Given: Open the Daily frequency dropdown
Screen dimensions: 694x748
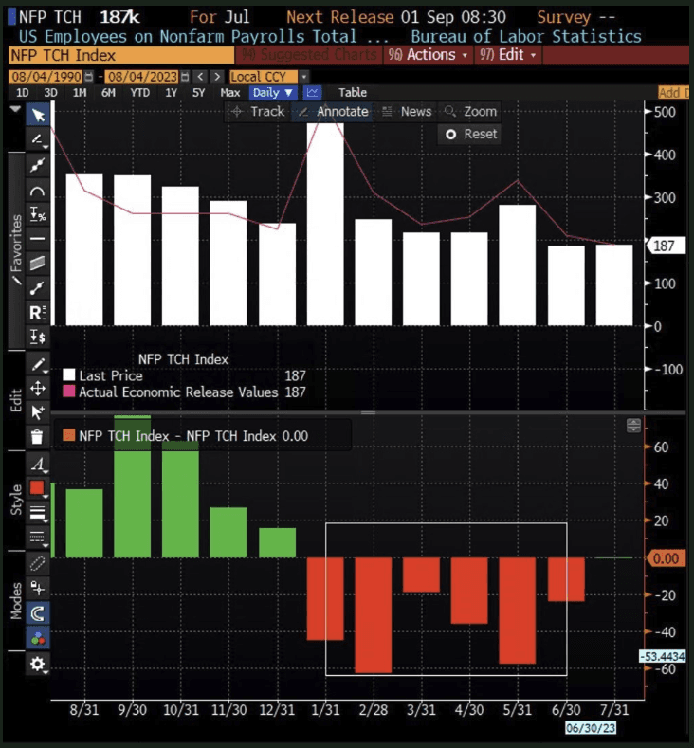Looking at the screenshot, I should point(273,93).
